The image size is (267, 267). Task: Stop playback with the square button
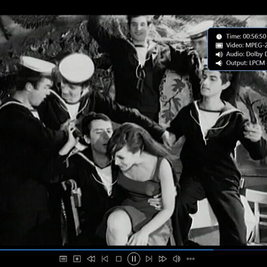(119, 259)
